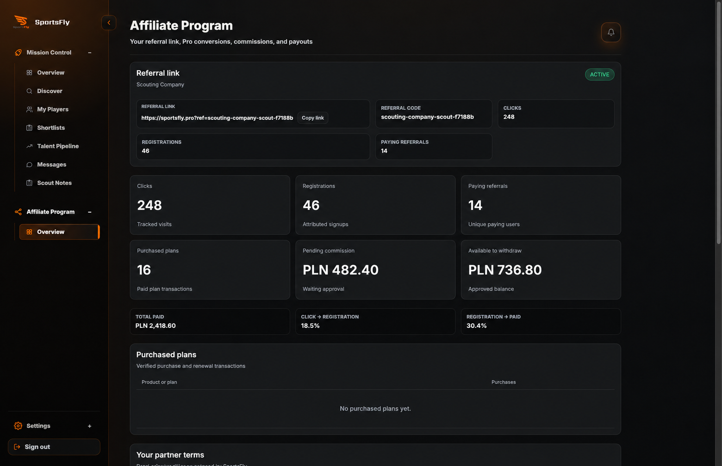
Task: Click the Mission Control section title
Action: (49, 53)
